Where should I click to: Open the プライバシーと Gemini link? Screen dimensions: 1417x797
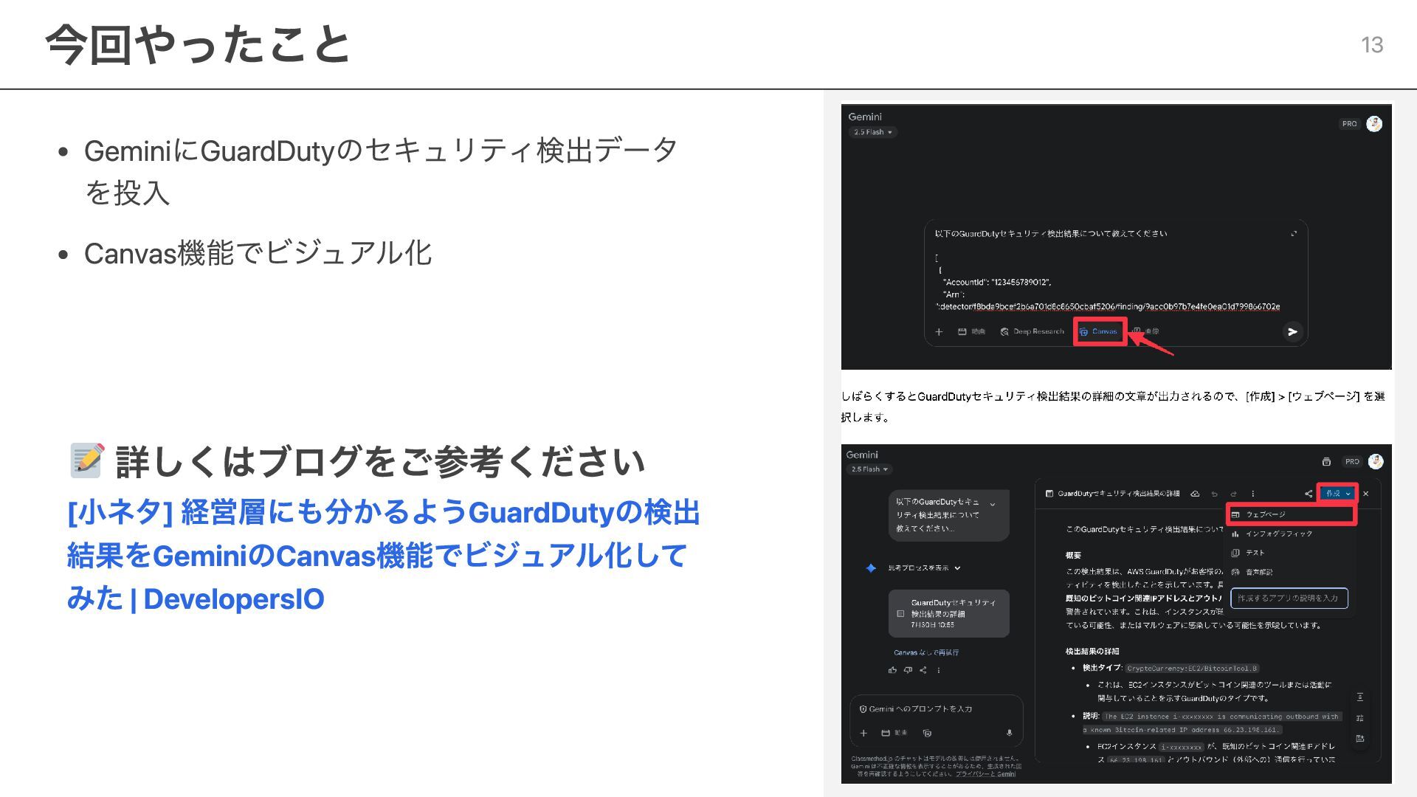point(985,774)
